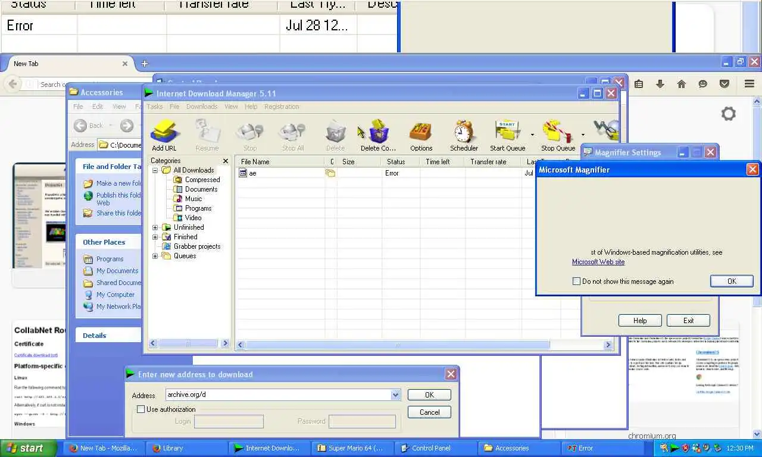The width and height of the screenshot is (762, 457).
Task: Open the Help menu in IDM
Action: (251, 107)
